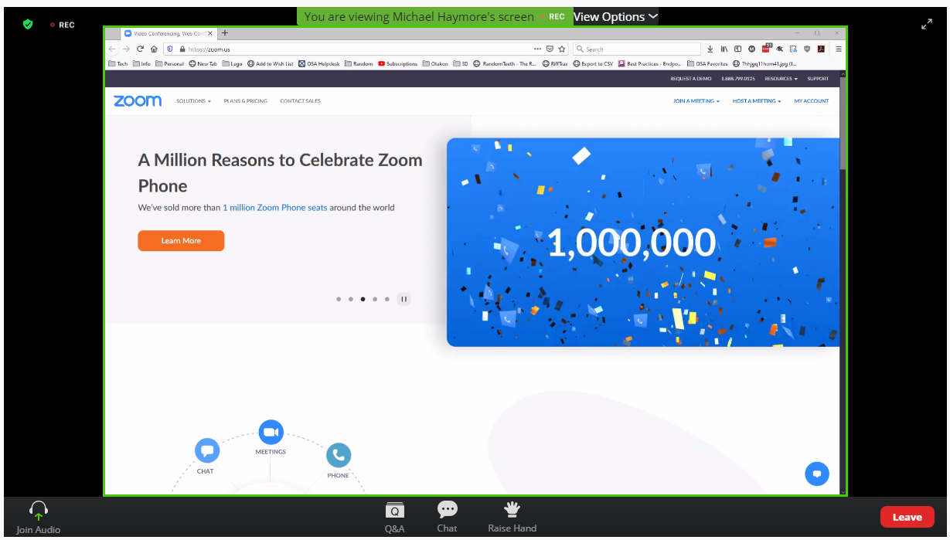The height and width of the screenshot is (540, 950).
Task: Click the Zoom logo on the page
Action: pos(138,100)
